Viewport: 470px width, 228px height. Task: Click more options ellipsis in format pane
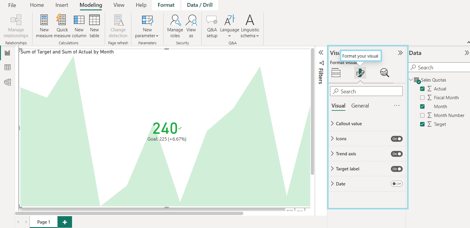pyautogui.click(x=397, y=105)
